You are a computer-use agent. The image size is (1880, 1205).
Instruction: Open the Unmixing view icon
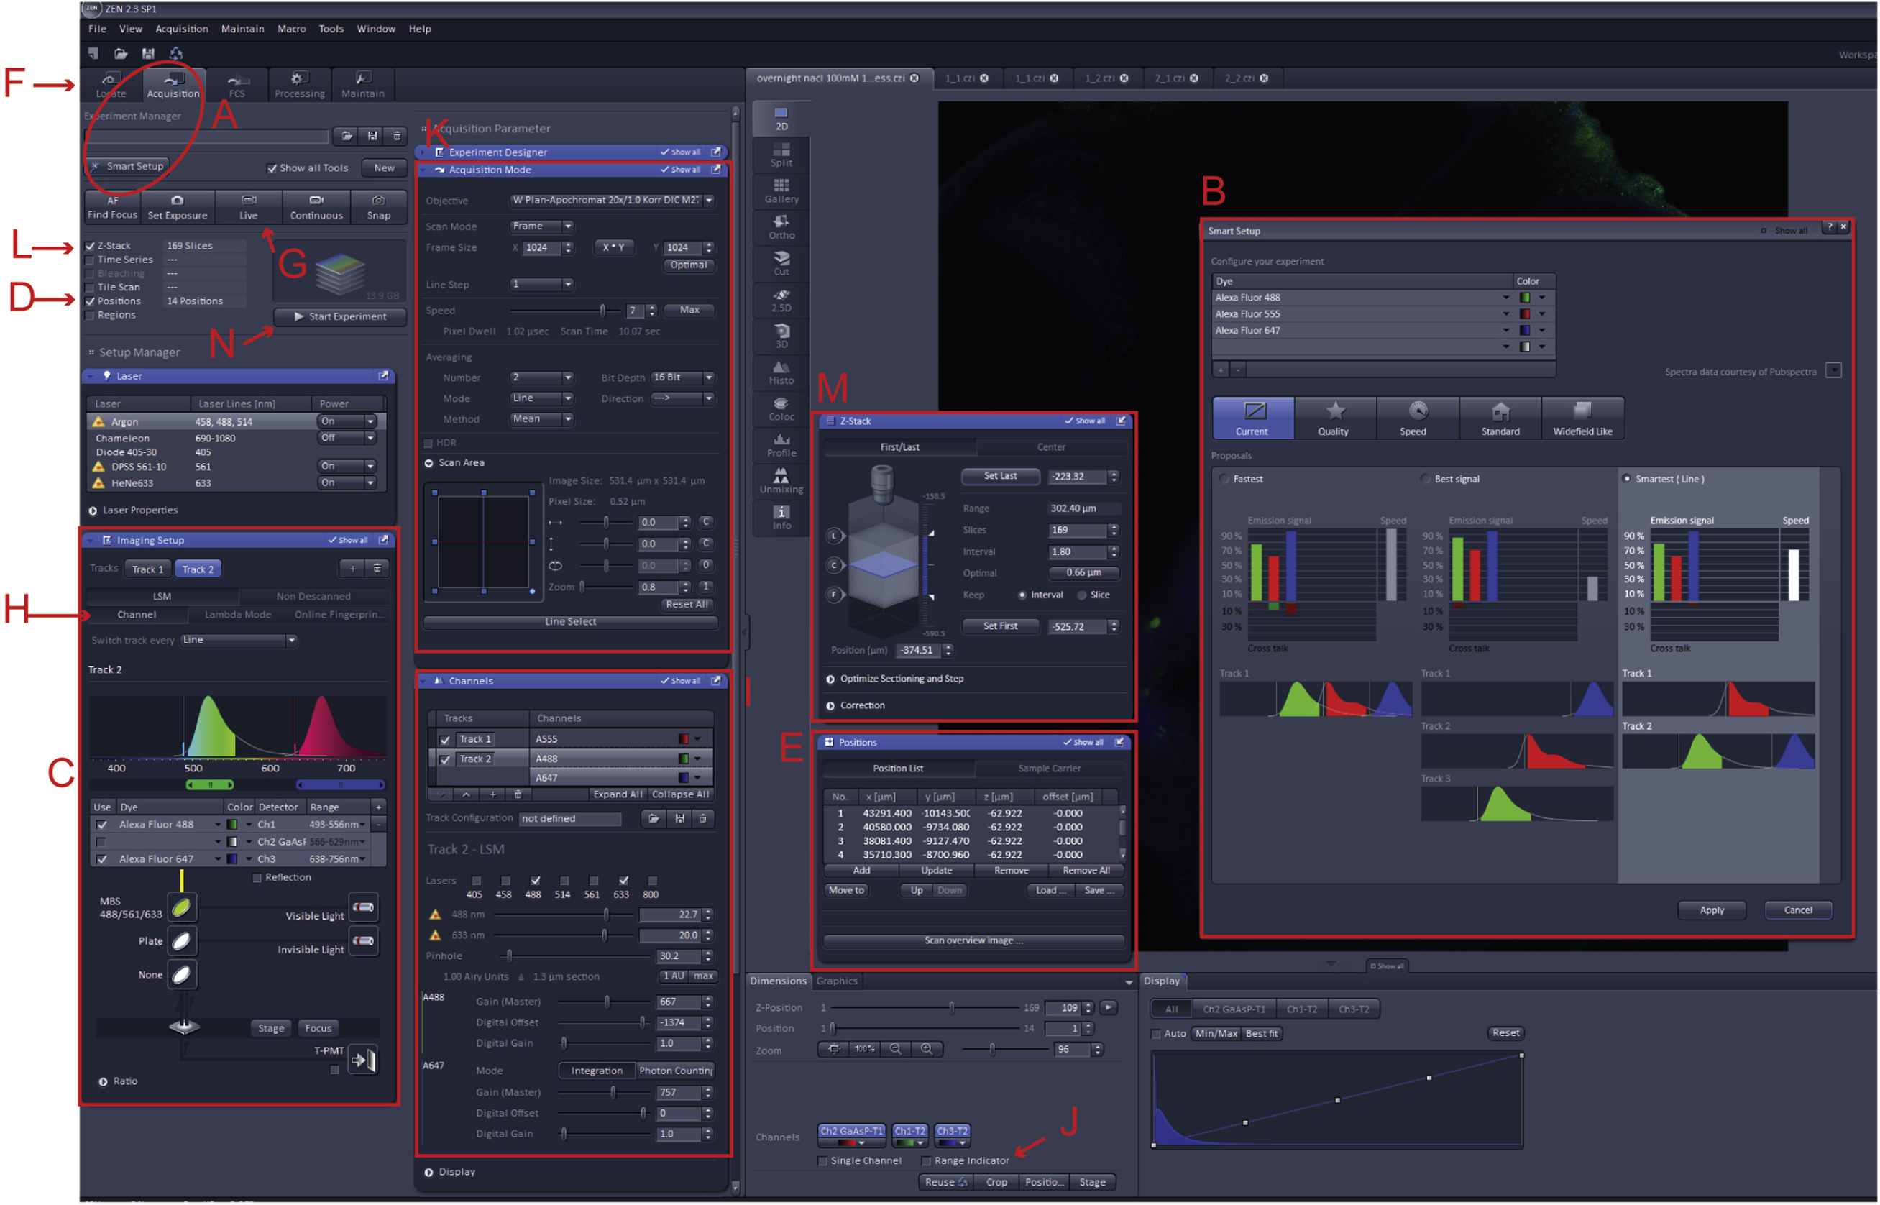781,477
